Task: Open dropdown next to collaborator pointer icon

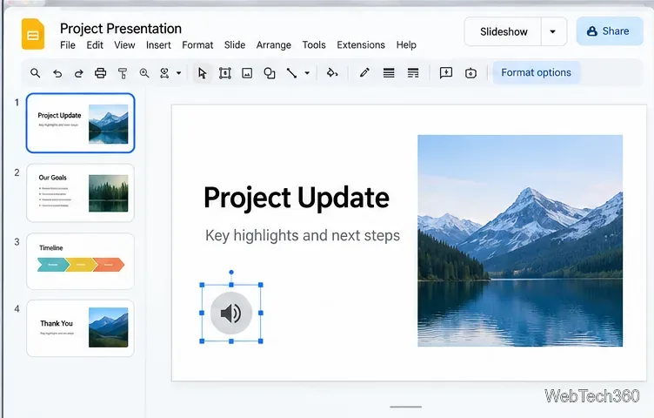Action: coord(178,73)
